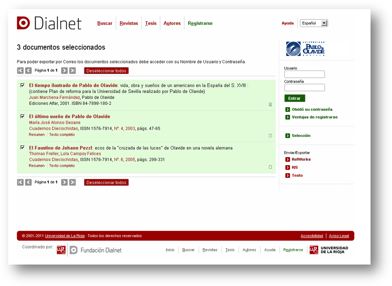Click the Contraseña input field
The image size is (392, 286).
(305, 87)
